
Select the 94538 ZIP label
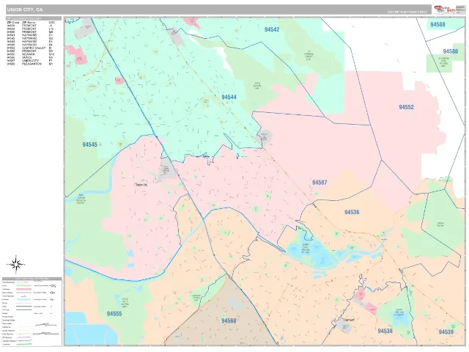pyautogui.click(x=385, y=331)
